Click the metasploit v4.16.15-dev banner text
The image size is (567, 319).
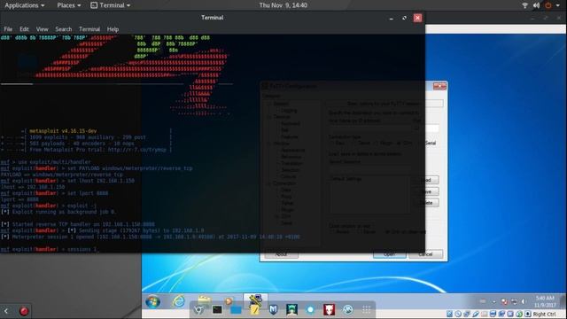coord(63,131)
